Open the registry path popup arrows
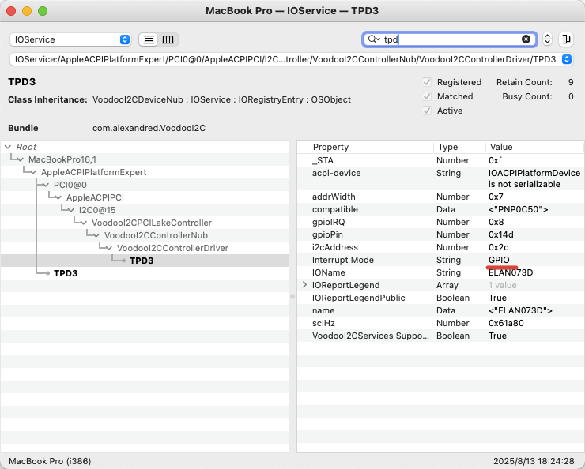585x469 pixels. [566, 59]
